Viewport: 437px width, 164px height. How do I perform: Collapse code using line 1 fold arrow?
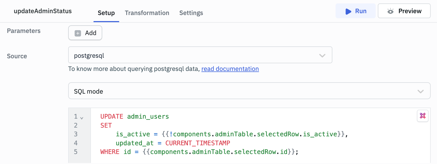click(x=82, y=118)
